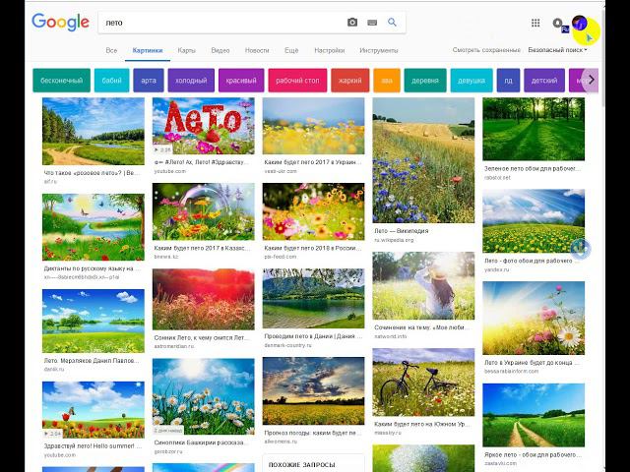Open search by image camera icon

tap(352, 23)
